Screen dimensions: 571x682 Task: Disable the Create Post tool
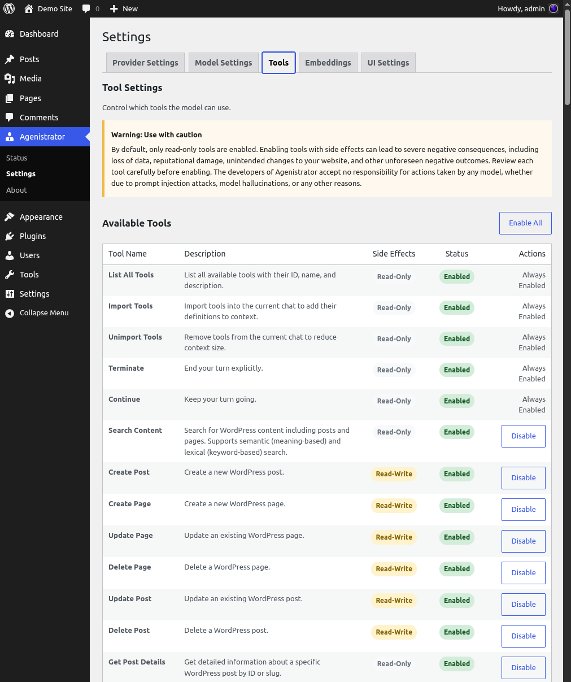coord(523,477)
